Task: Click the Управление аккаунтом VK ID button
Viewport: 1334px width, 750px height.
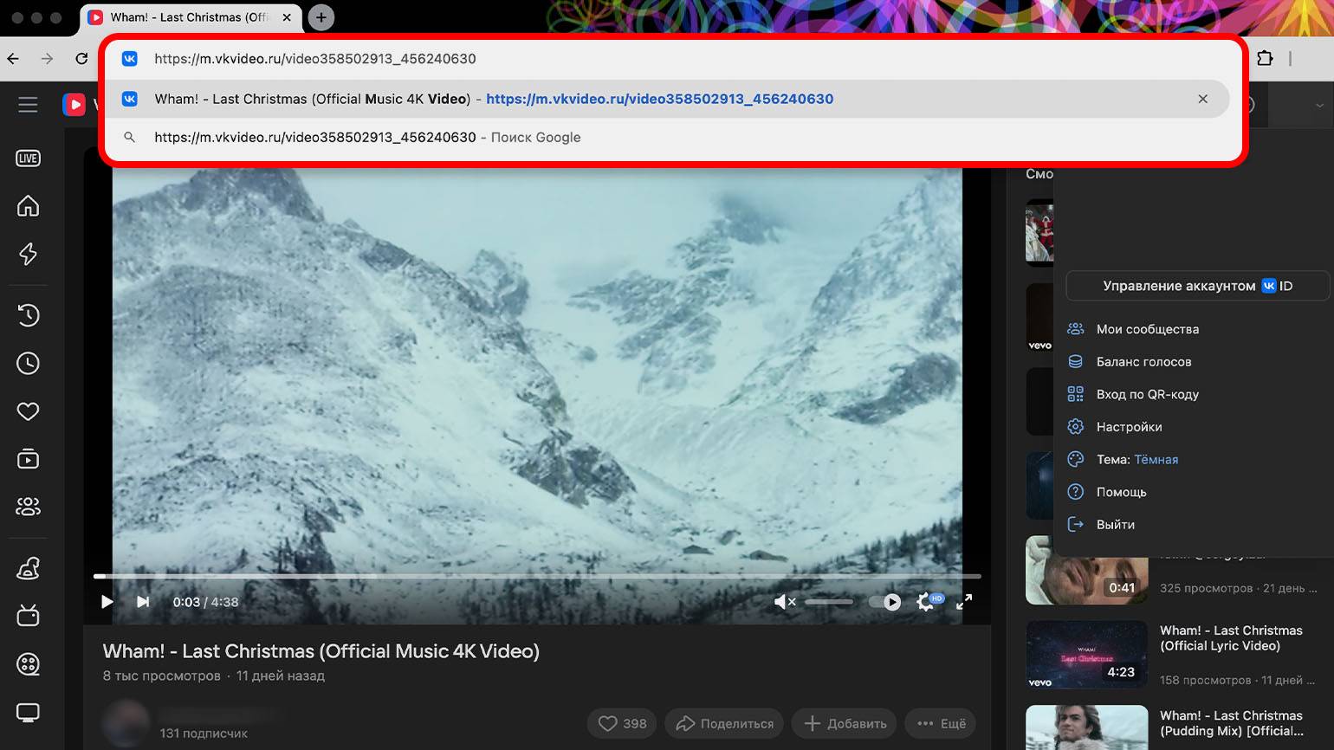Action: (x=1196, y=286)
